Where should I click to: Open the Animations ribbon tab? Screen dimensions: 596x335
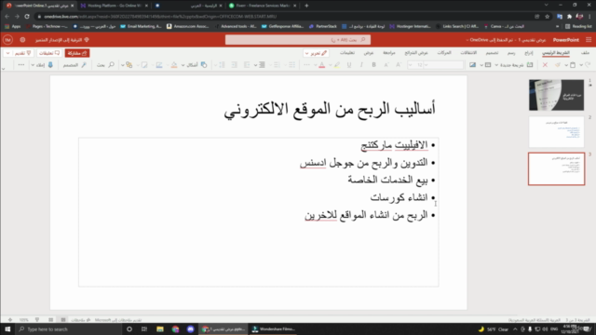pos(444,53)
